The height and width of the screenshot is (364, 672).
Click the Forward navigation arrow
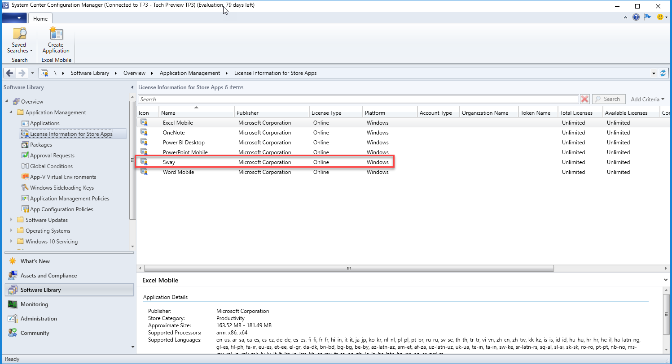22,73
